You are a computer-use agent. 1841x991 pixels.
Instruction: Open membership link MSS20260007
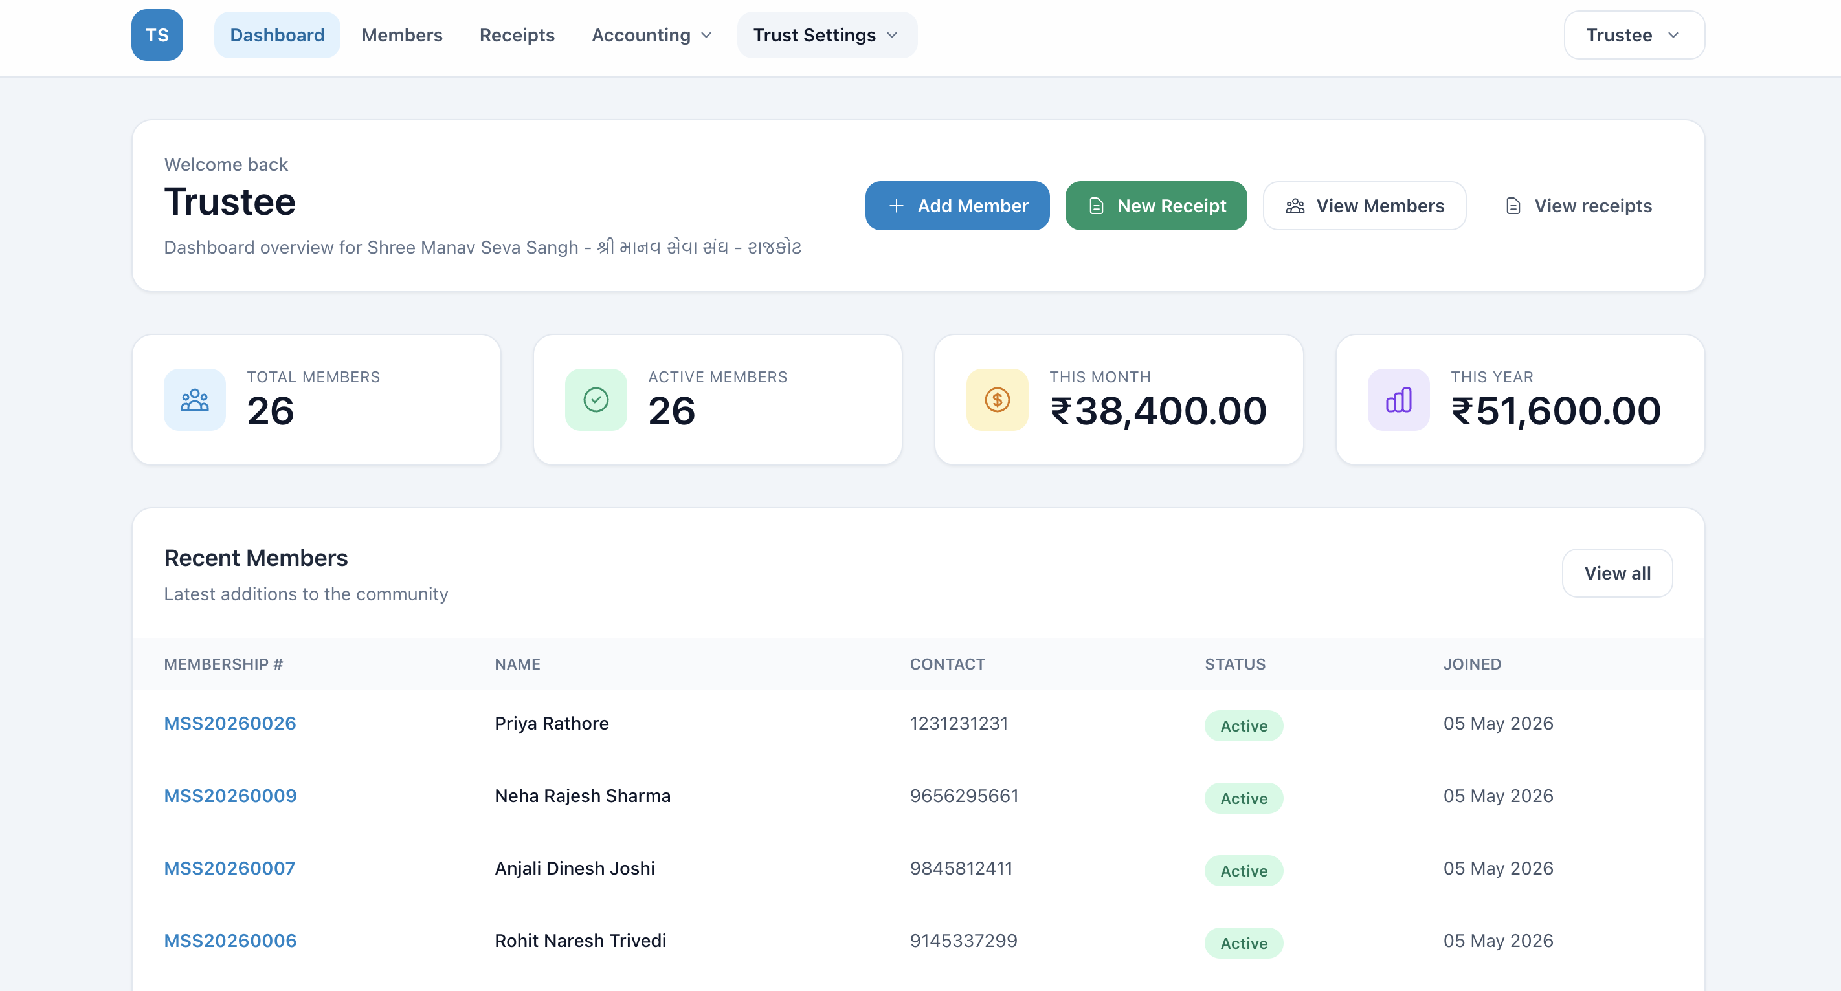coord(229,868)
